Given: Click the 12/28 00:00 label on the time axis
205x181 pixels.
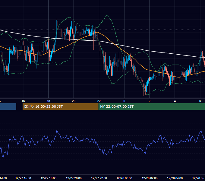Looking at the screenshot, I should coord(124,178).
